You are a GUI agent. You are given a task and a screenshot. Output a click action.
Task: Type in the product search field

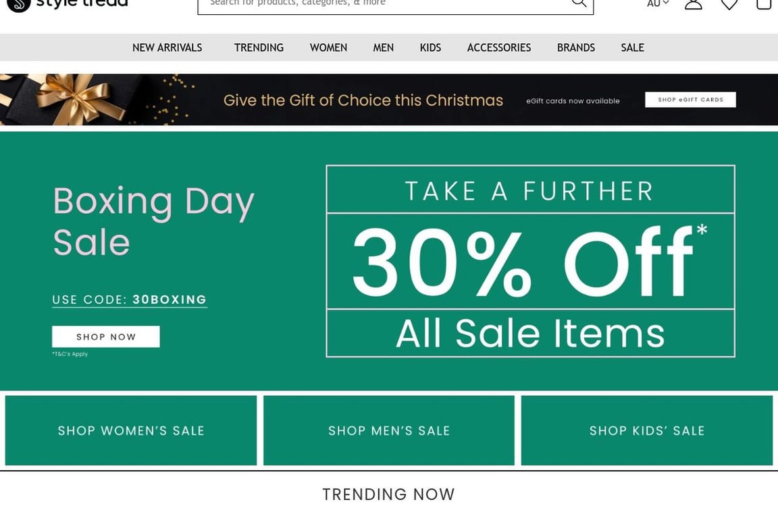[385, 3]
